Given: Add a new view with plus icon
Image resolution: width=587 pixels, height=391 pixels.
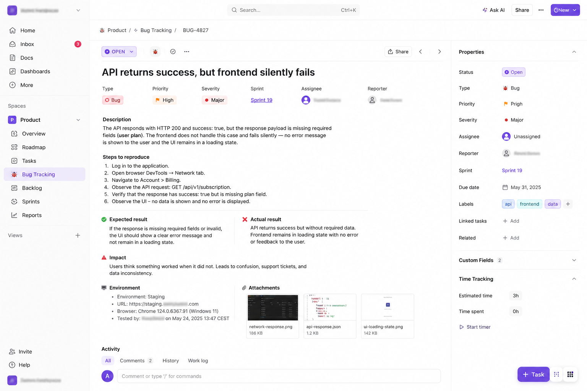Looking at the screenshot, I should tap(78, 236).
